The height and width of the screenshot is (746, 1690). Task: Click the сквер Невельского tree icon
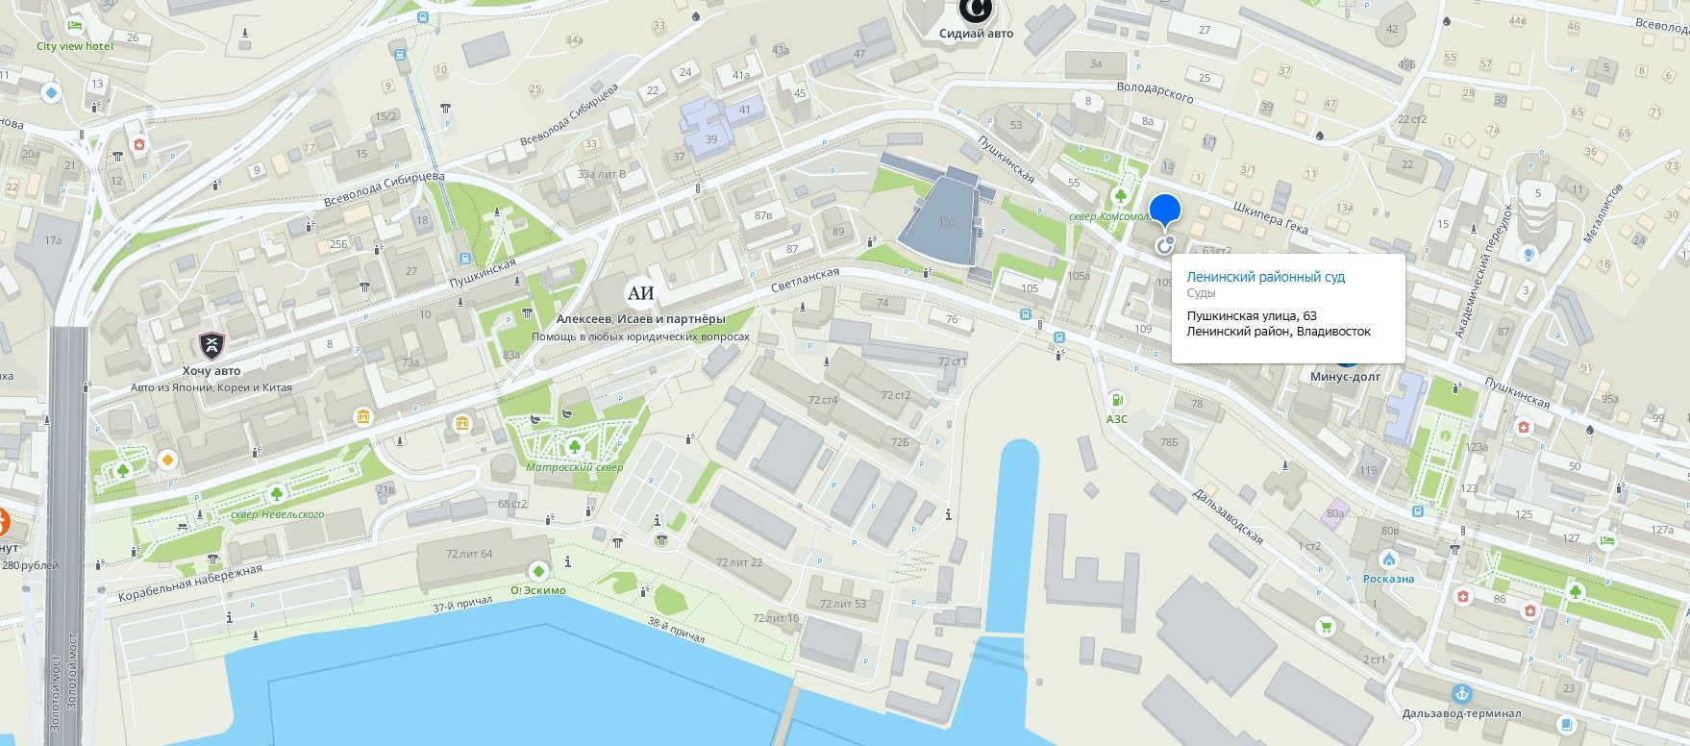tap(277, 494)
